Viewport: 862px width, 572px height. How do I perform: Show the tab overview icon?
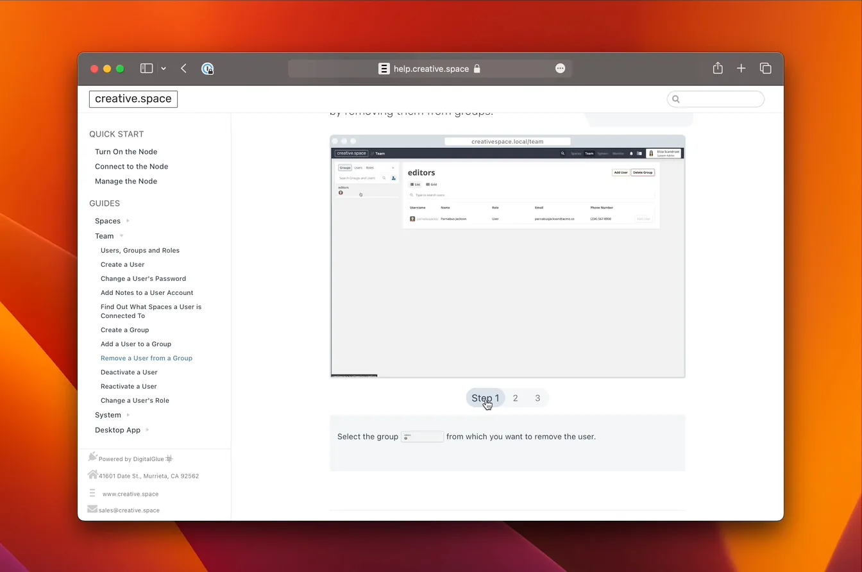click(765, 69)
